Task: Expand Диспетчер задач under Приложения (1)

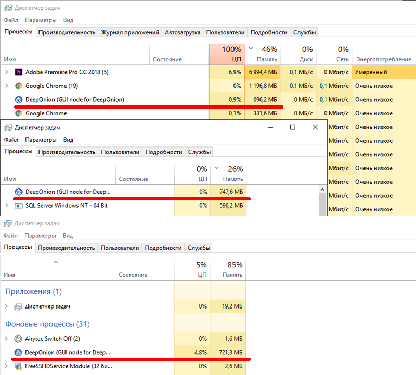Action: click(6, 306)
